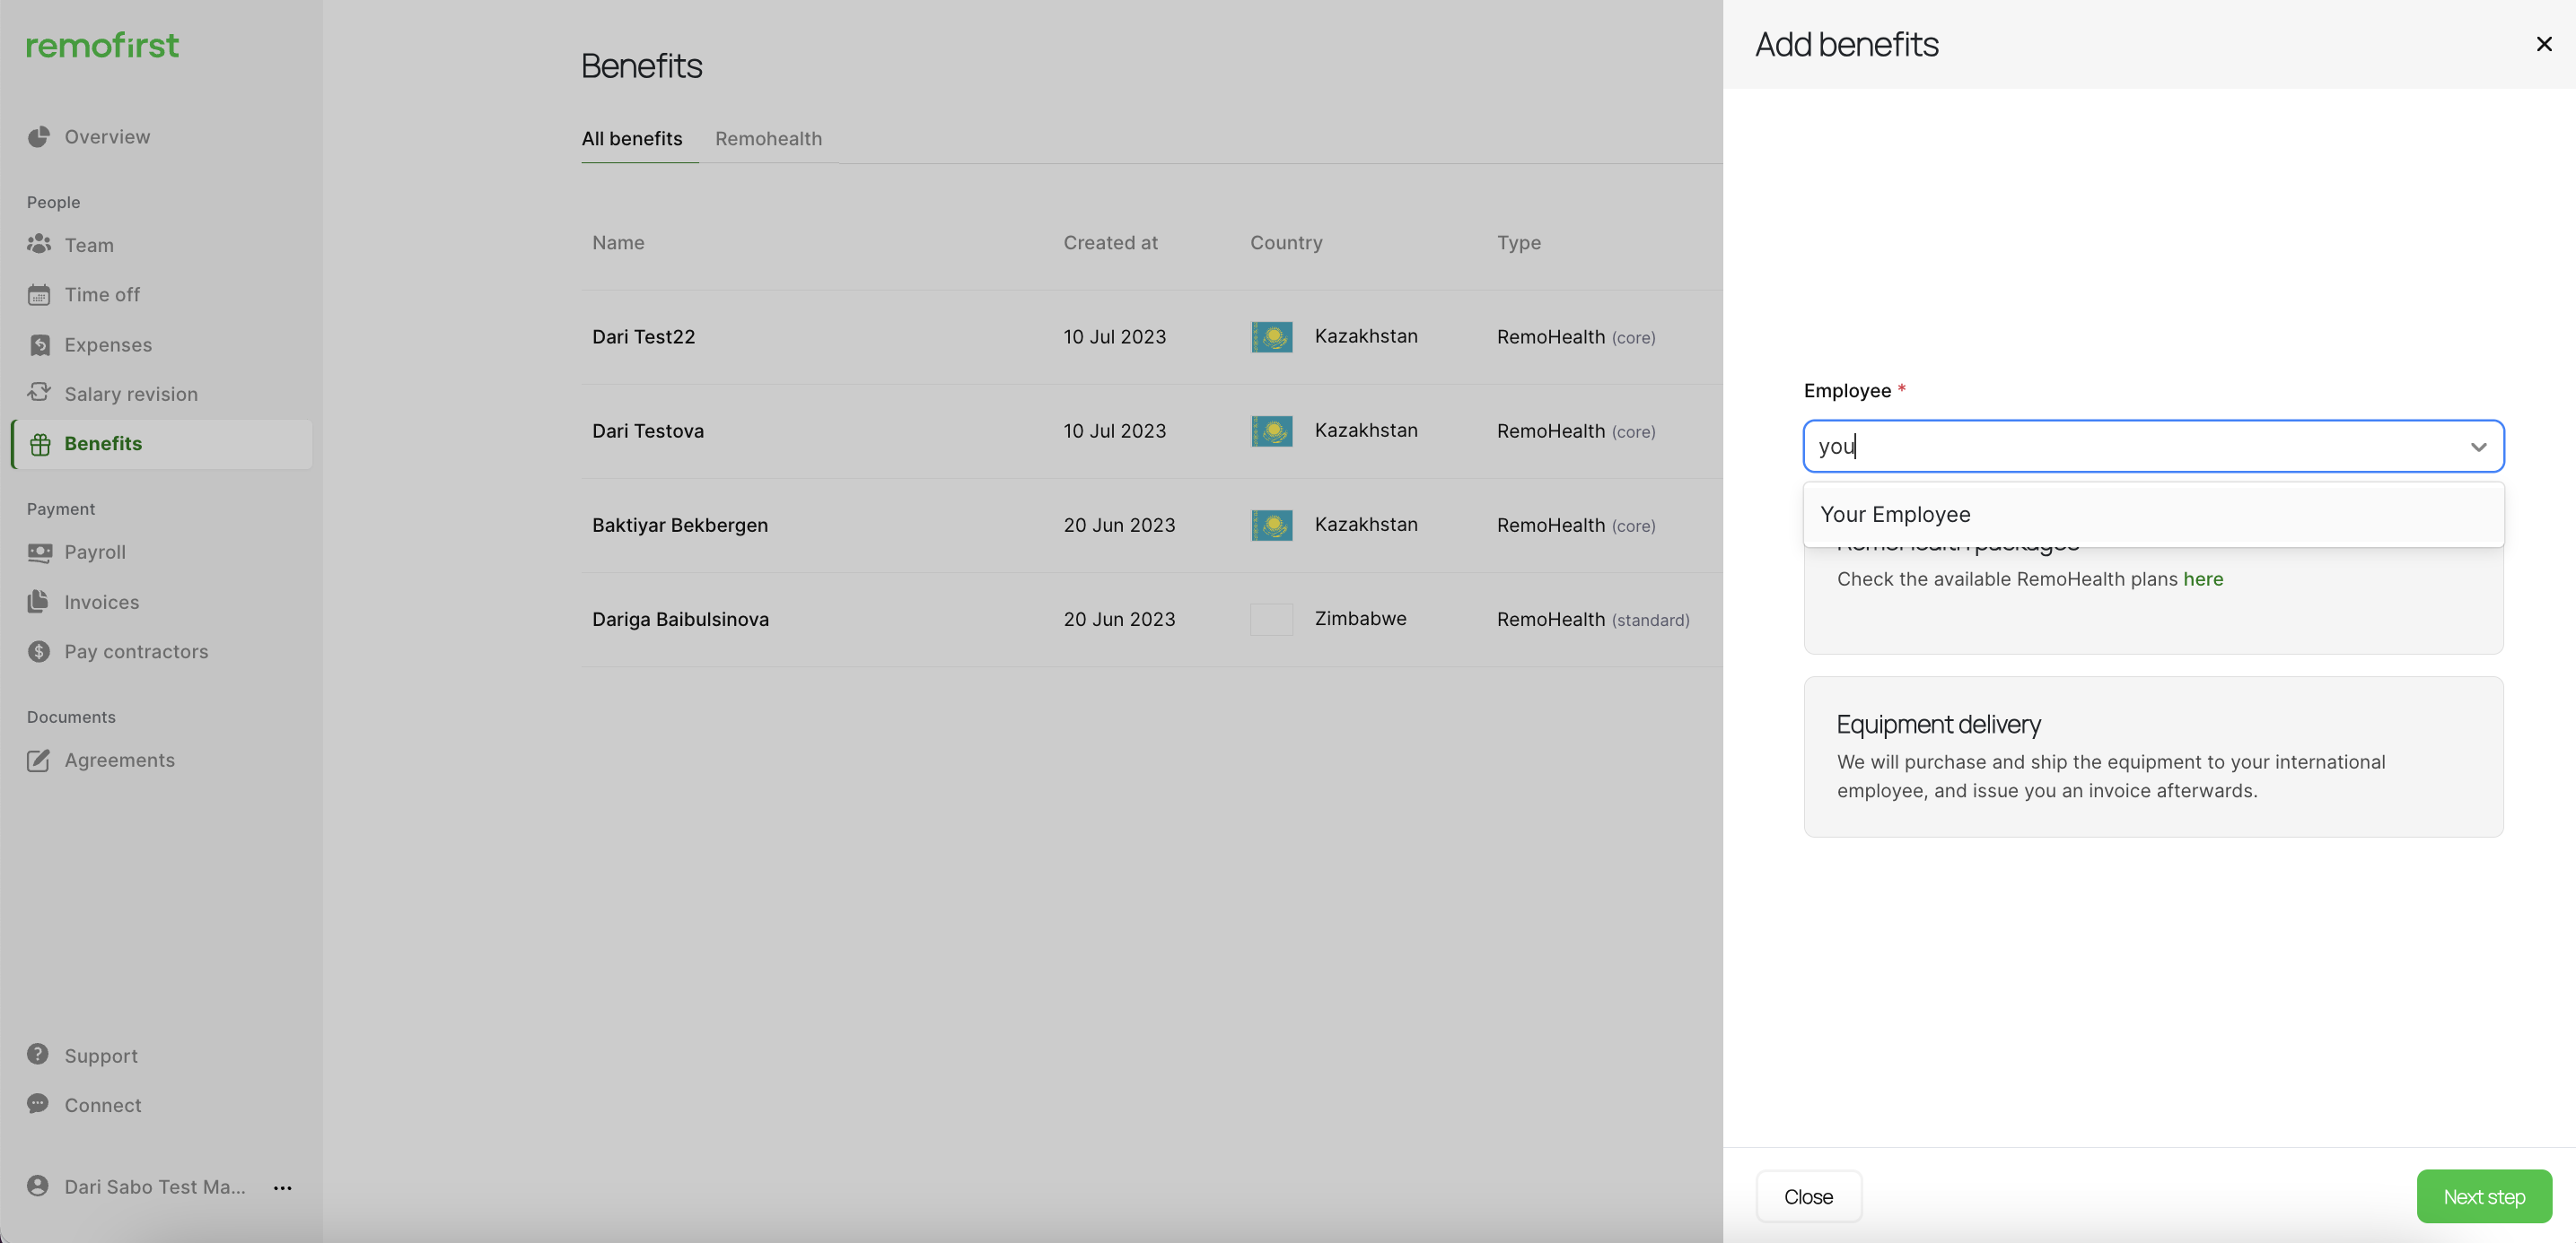Select Benefits in the sidebar

[162, 444]
